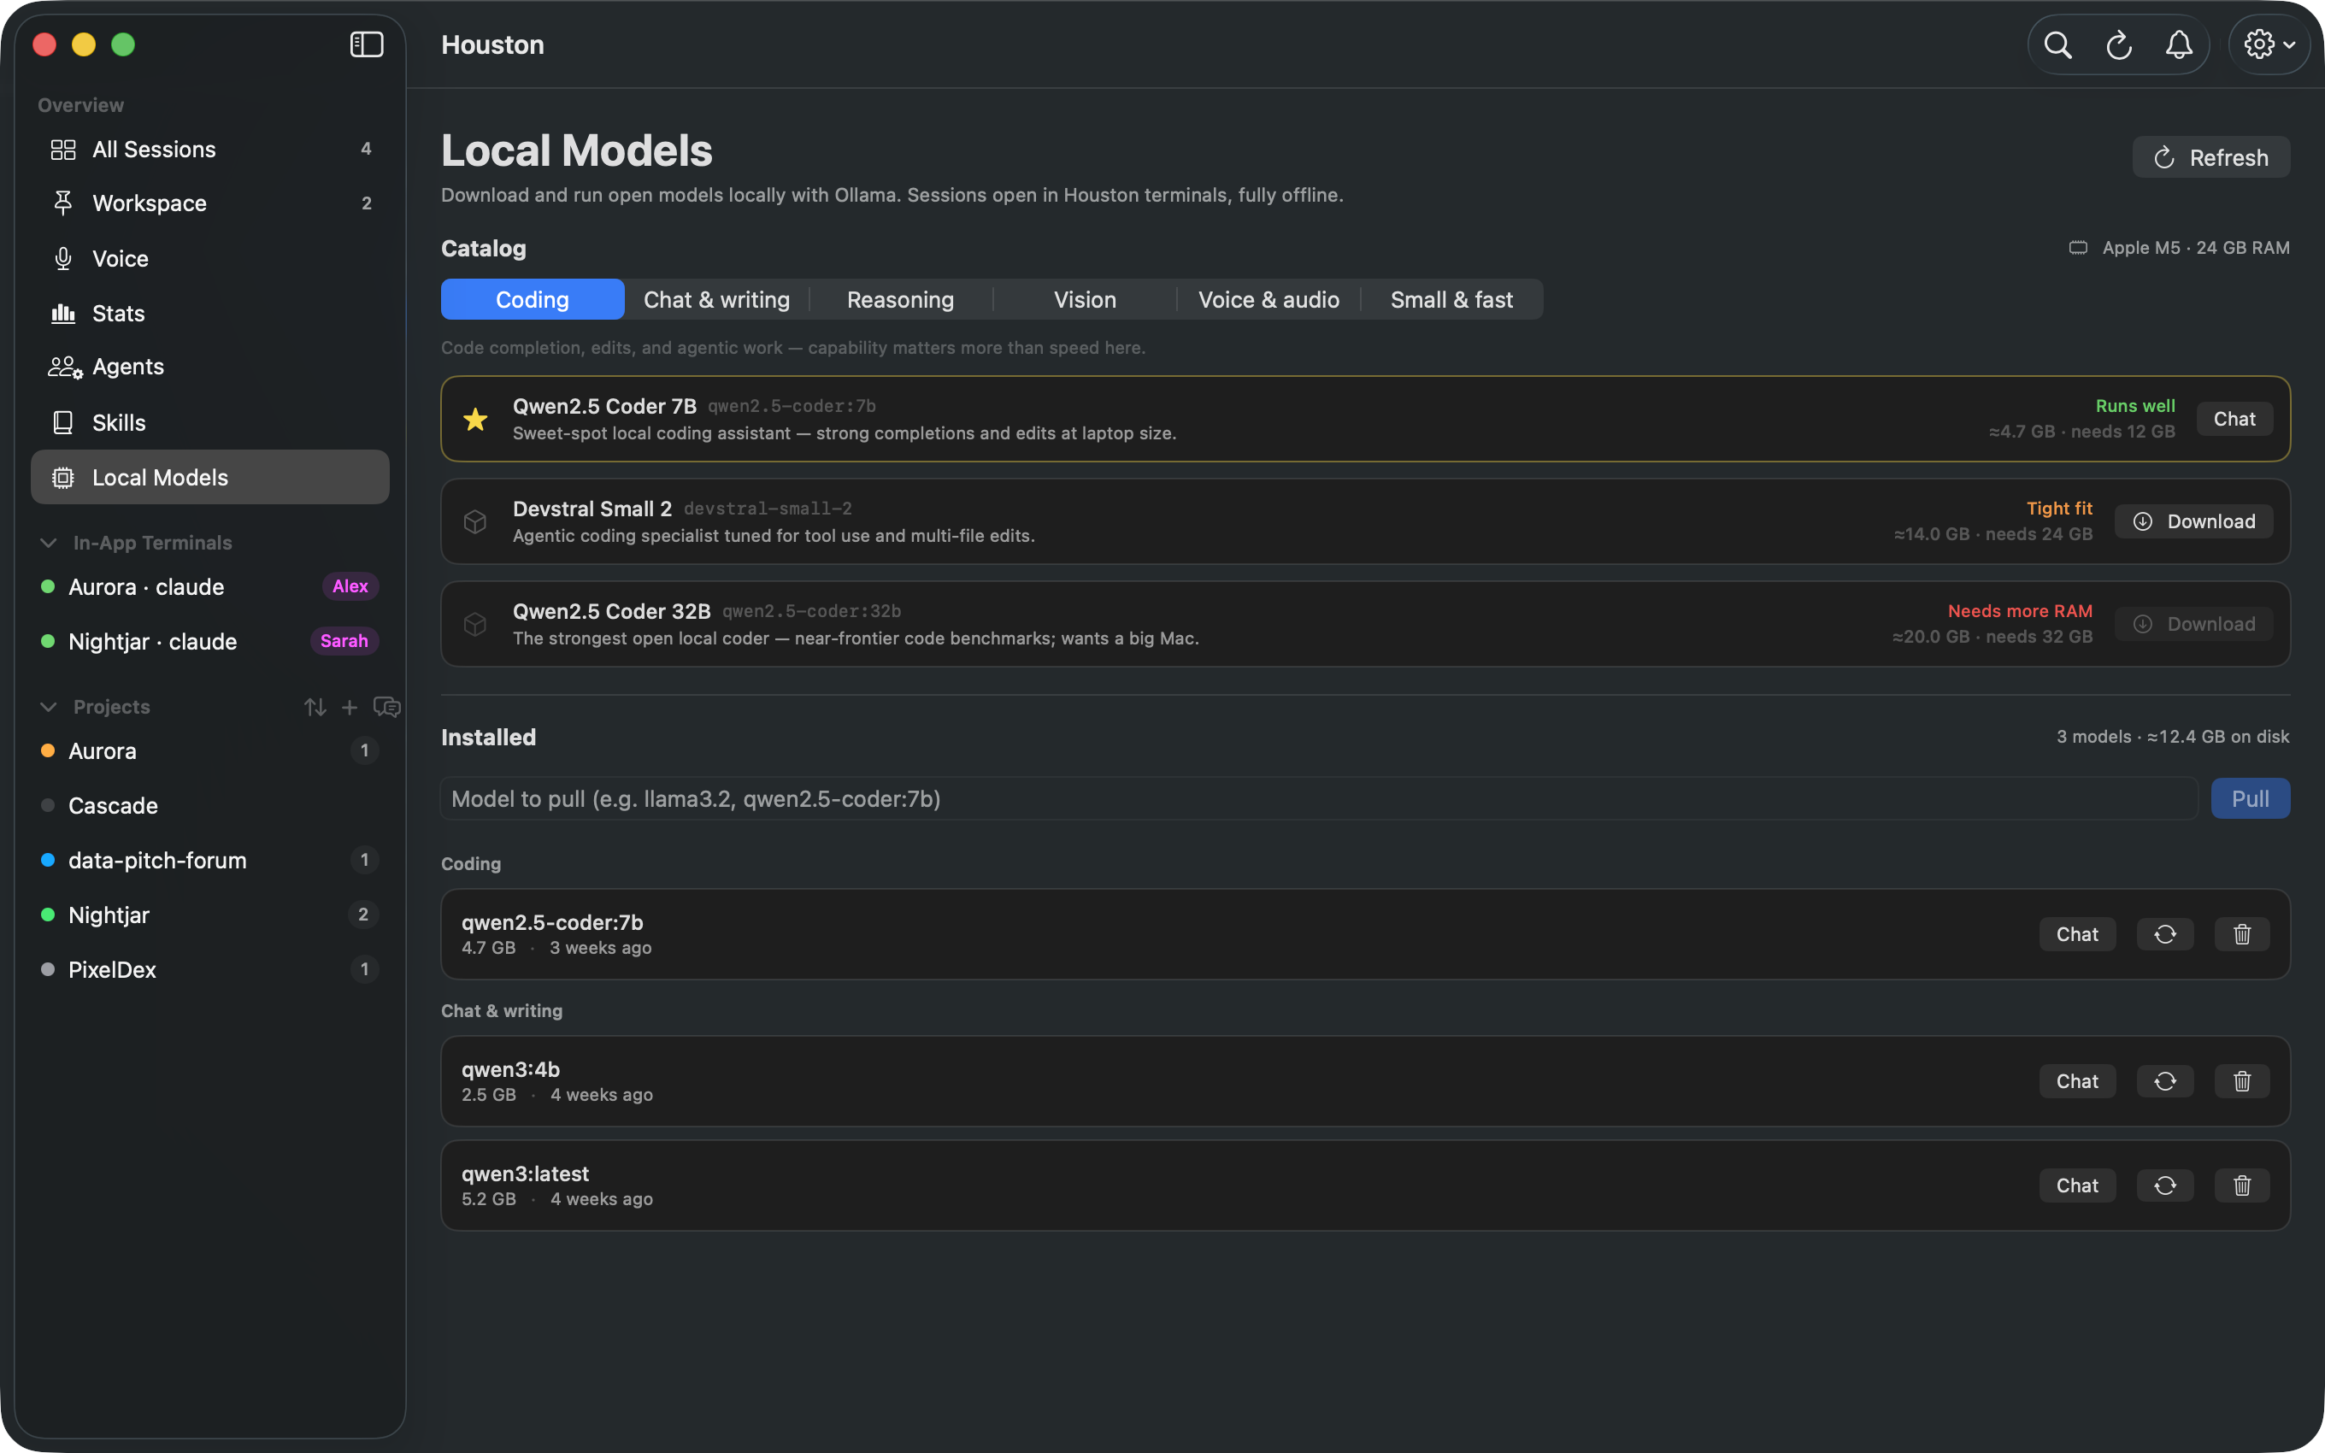Screen dimensions: 2325x1453
Task: Toggle the sidebar panel icon
Action: click(x=366, y=44)
